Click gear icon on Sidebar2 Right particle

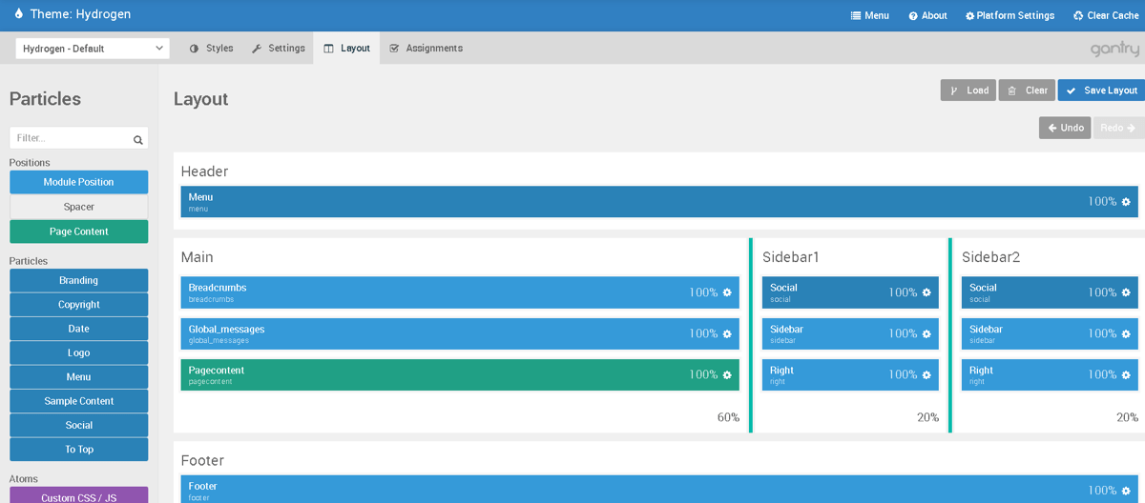(x=1126, y=375)
